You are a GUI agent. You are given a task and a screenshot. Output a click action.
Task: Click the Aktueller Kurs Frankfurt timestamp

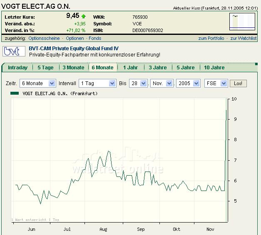(x=215, y=8)
